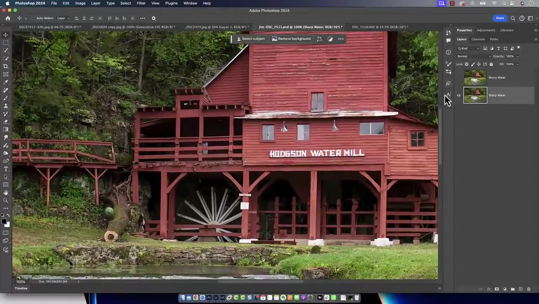Screen dimensions: 539x304
Task: Select the Rectangle shape tool
Action: (x=6, y=184)
